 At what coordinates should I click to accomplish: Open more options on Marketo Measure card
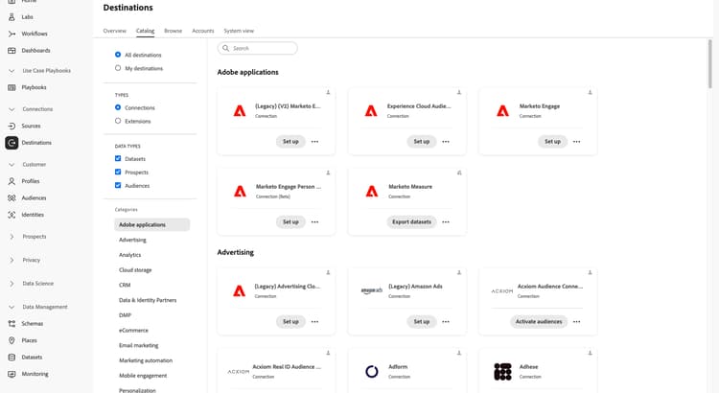(446, 222)
